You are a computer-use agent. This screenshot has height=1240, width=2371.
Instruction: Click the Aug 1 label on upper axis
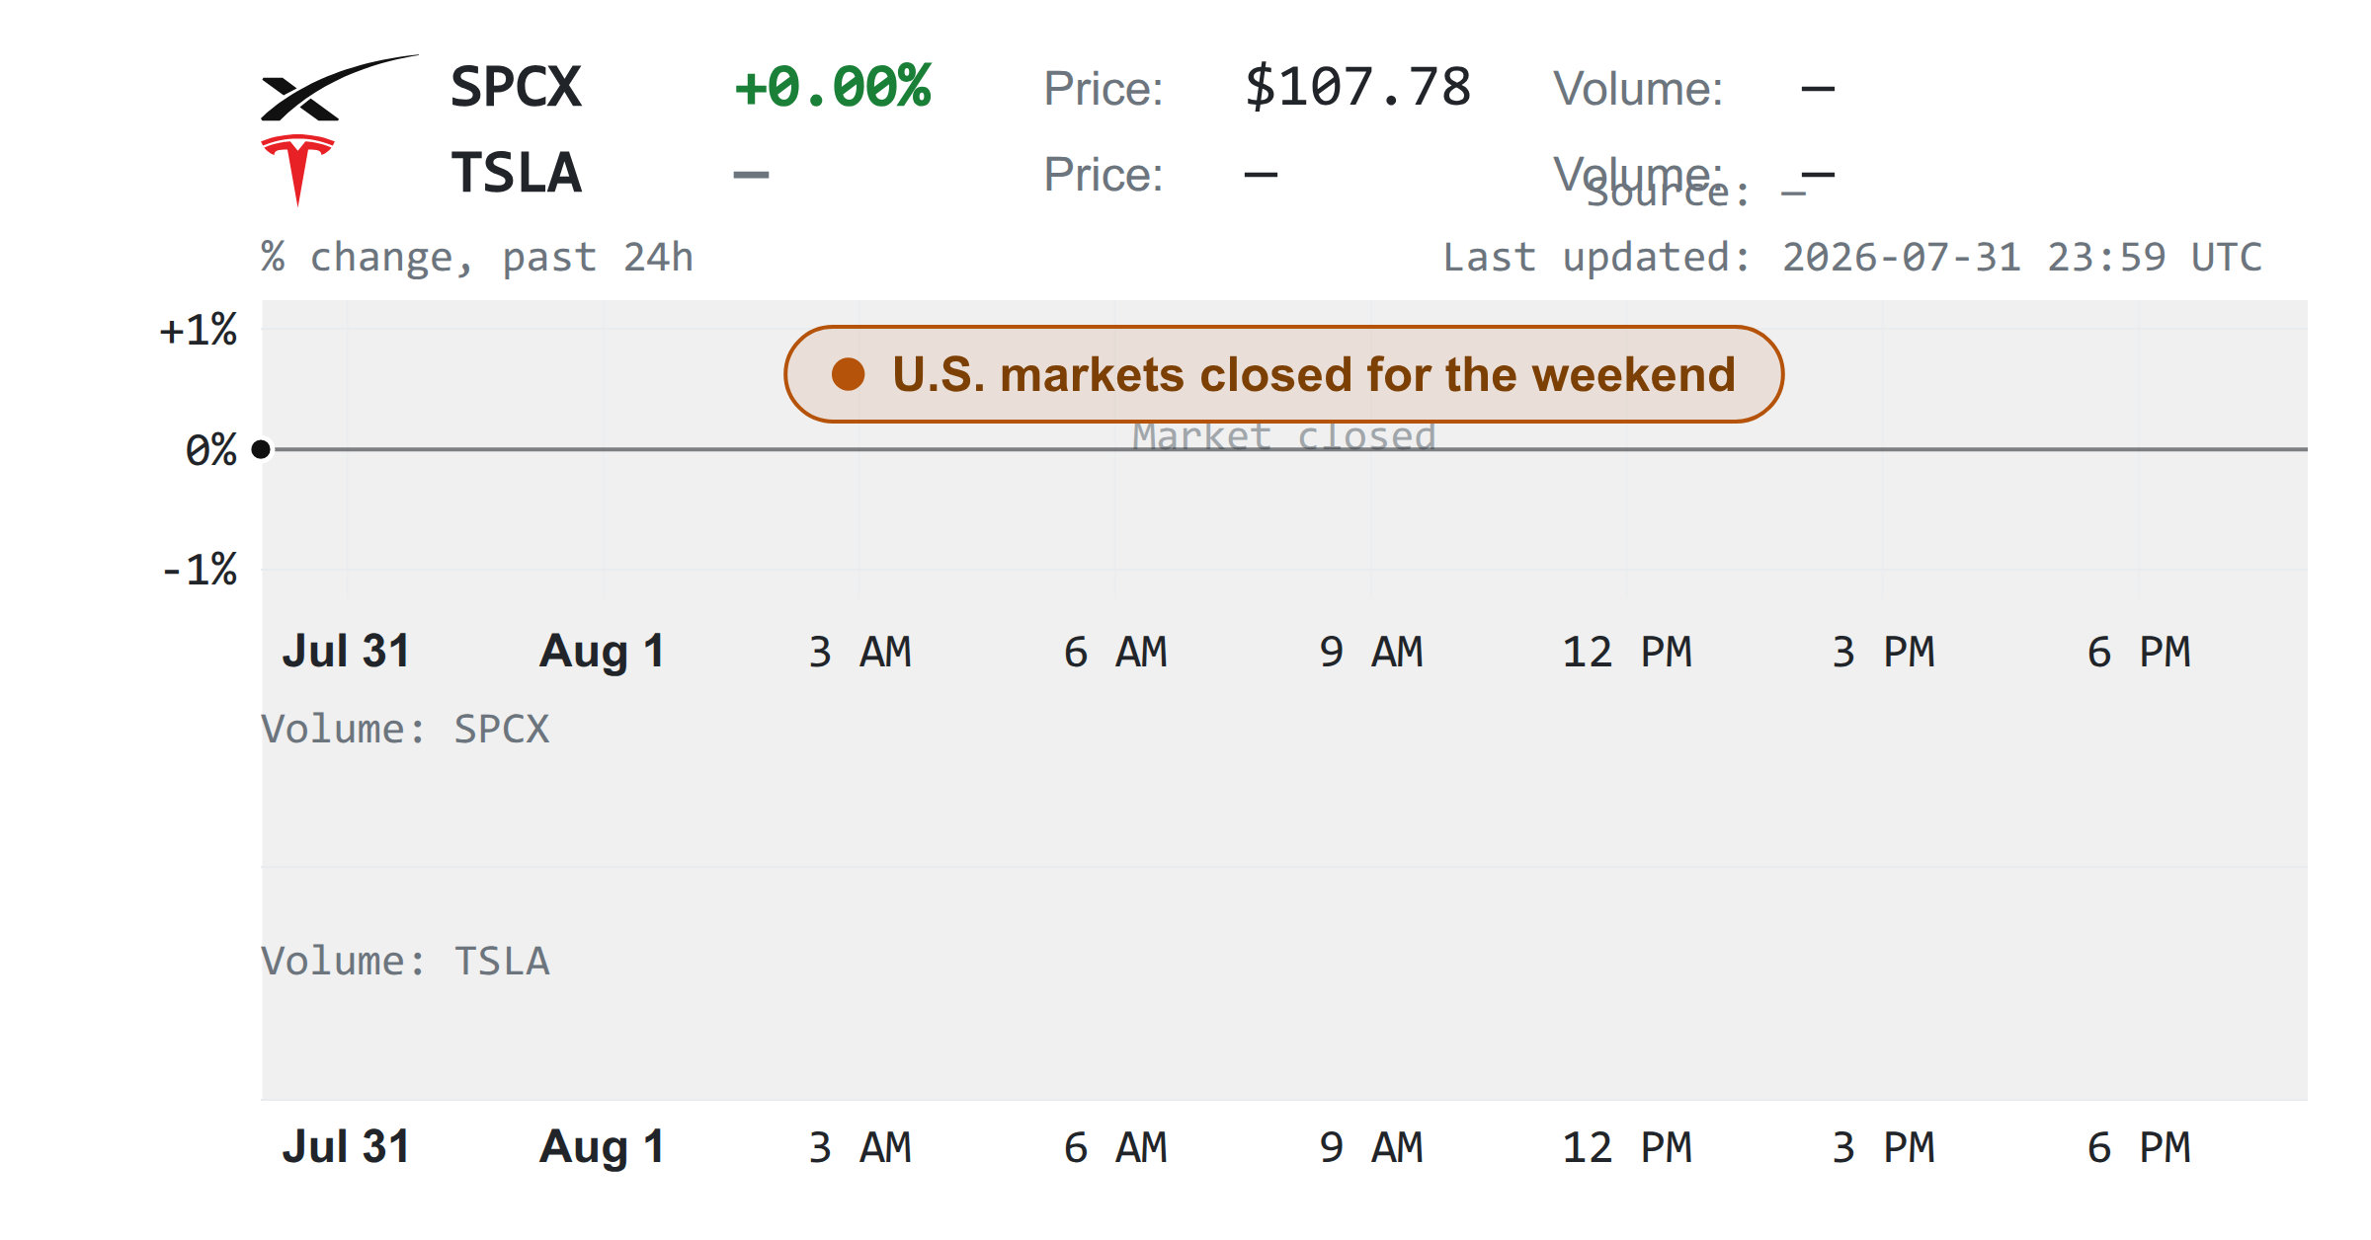[x=603, y=653]
